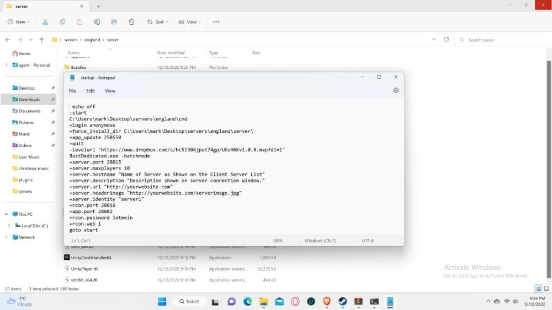
Task: Open Notepad settings gear icon
Action: (x=396, y=90)
